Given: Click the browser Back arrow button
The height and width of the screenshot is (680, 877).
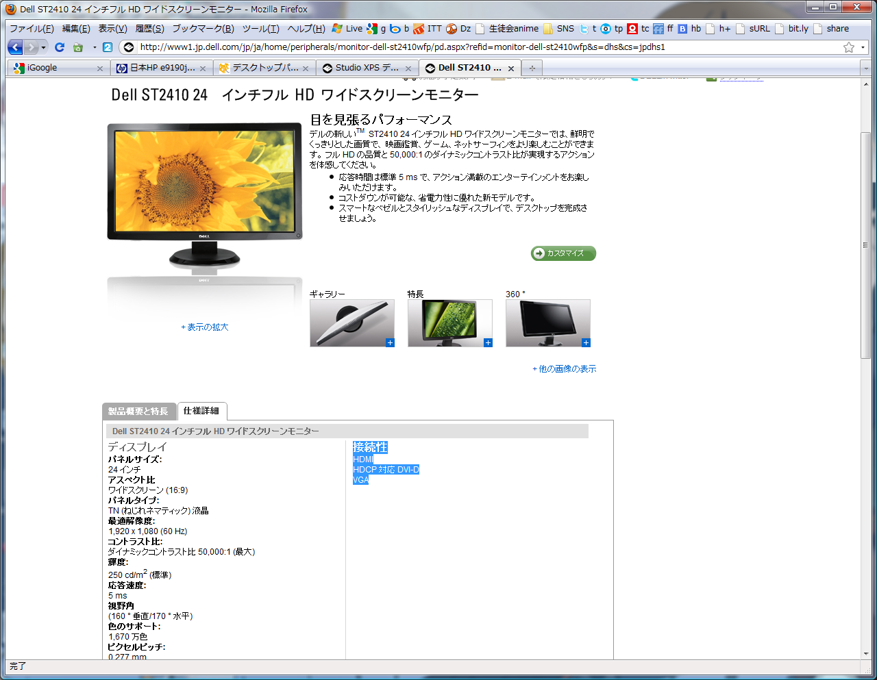Looking at the screenshot, I should pos(15,47).
